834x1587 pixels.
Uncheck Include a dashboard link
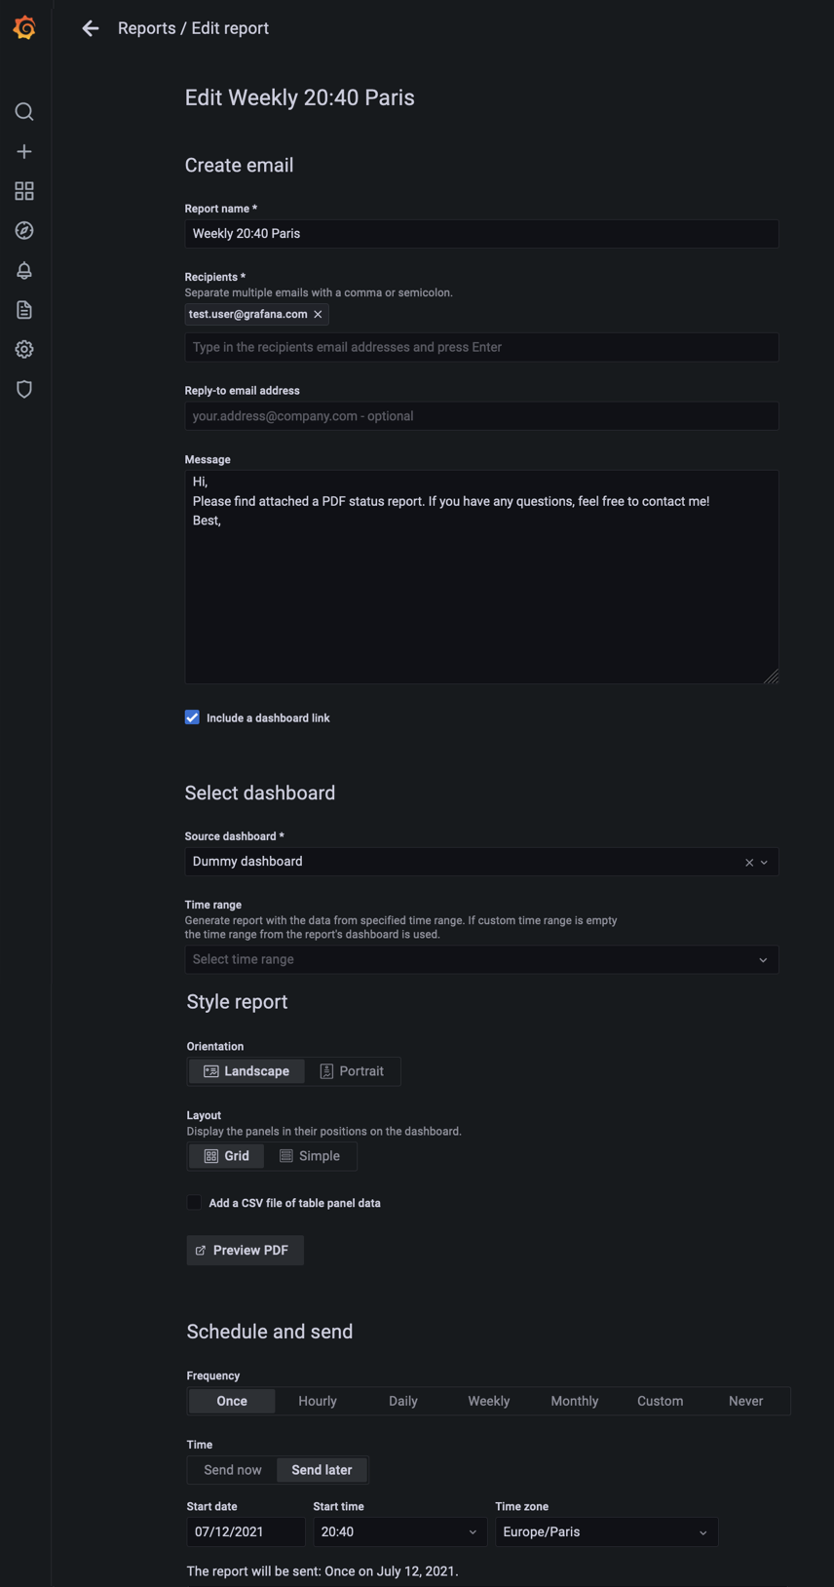[192, 717]
